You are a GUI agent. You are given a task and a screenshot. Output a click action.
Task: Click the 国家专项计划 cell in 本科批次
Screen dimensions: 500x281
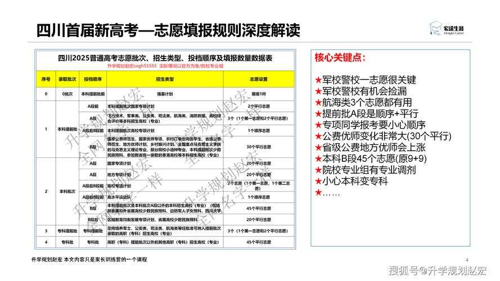coord(165,164)
